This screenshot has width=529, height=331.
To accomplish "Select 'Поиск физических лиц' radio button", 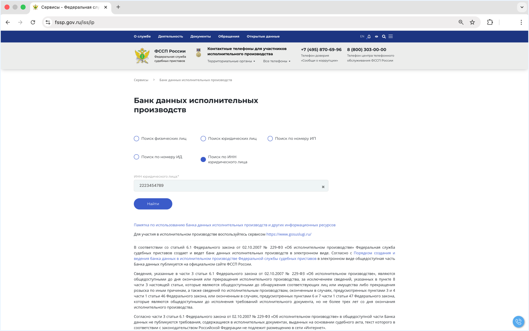I will [136, 138].
